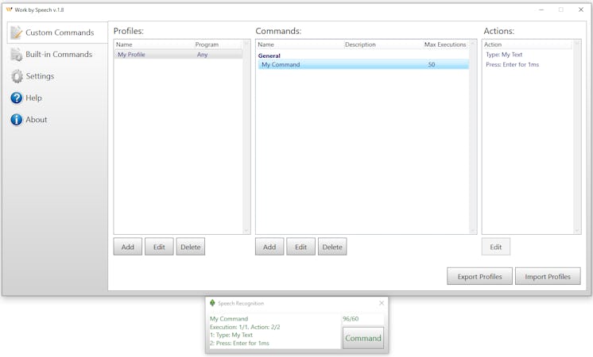
Task: Click the Max Executions column header
Action: point(445,44)
